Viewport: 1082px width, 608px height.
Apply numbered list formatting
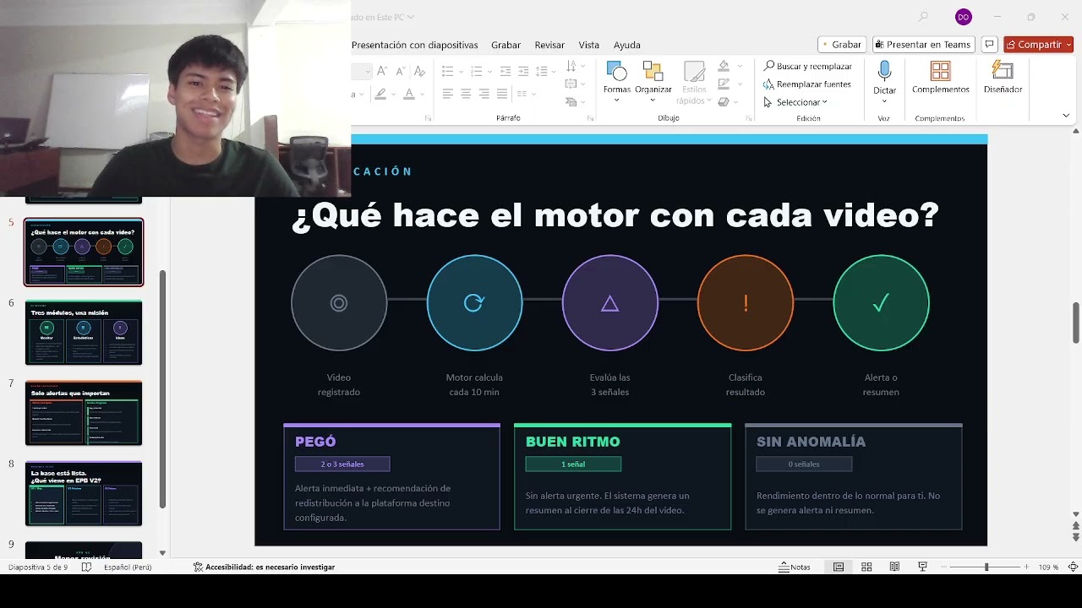click(x=476, y=72)
